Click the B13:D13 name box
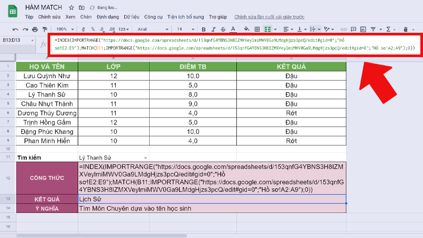The image size is (423, 238). 16,40
